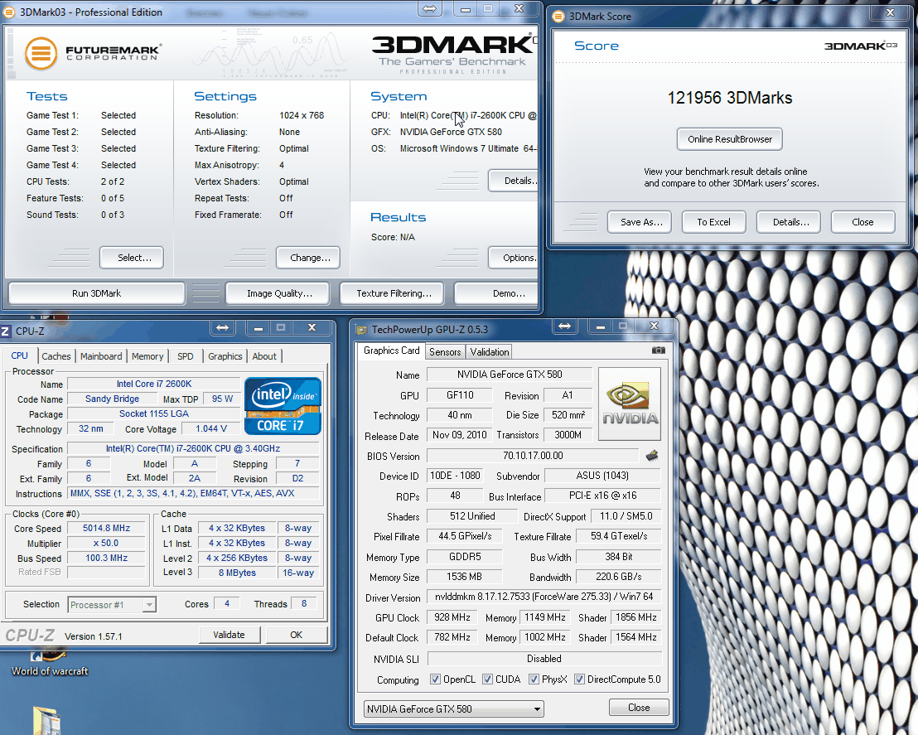
Task: Click the BIOS Version field in GPU-Z
Action: [533, 456]
